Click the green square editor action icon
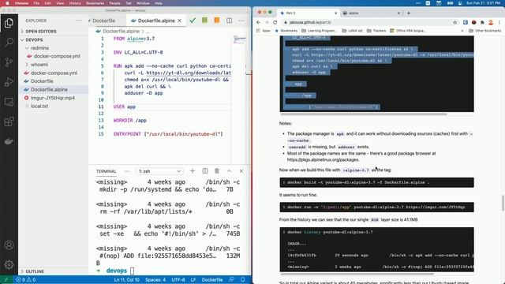Image resolution: width=505 pixels, height=284 pixels. [x=204, y=21]
